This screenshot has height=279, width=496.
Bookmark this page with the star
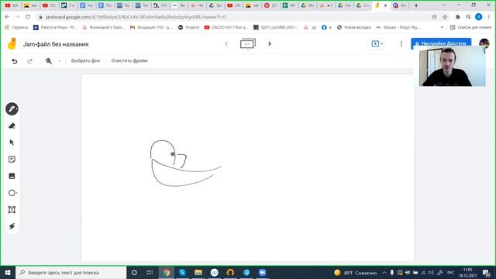point(445,17)
